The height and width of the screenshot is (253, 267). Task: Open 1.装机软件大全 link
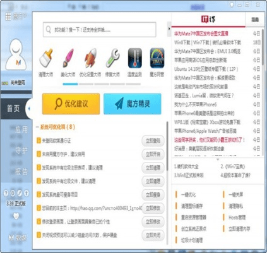(x=186, y=166)
